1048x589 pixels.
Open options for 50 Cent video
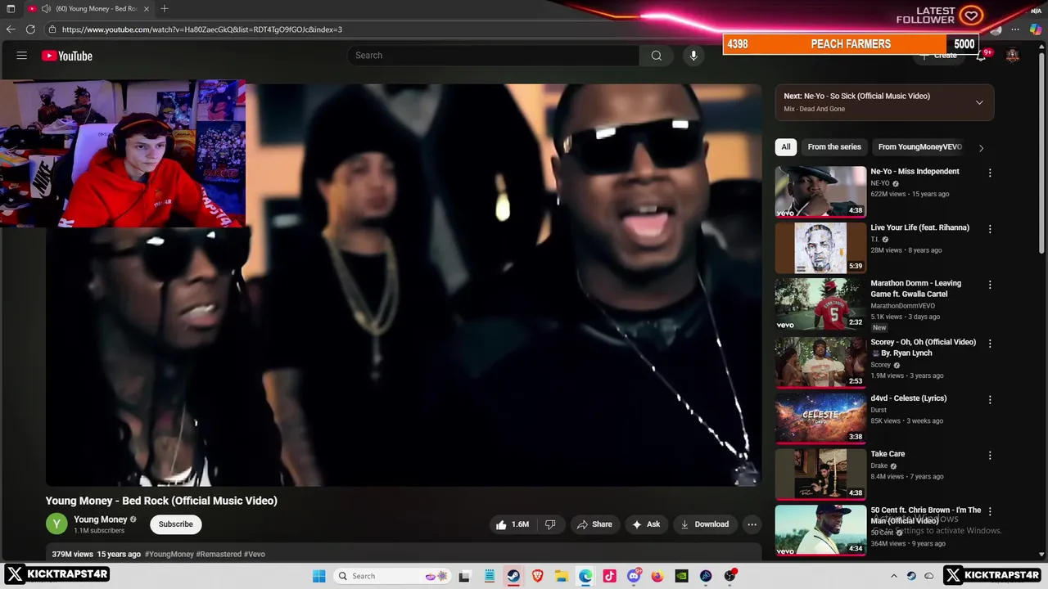coord(990,511)
